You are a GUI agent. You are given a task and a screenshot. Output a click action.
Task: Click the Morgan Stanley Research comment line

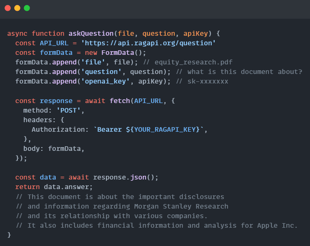coord(122,207)
